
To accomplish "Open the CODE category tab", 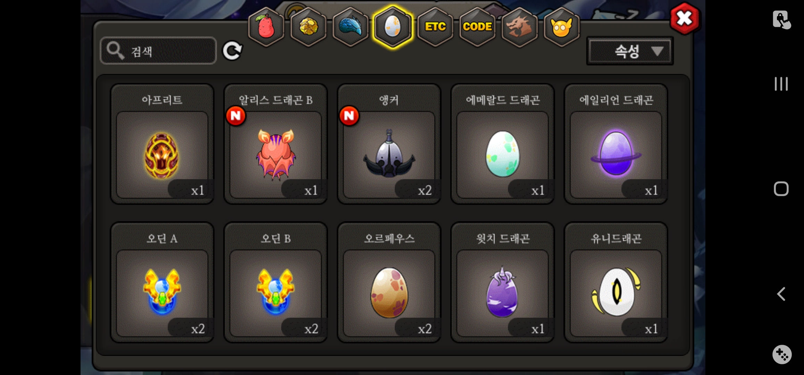I will point(477,27).
